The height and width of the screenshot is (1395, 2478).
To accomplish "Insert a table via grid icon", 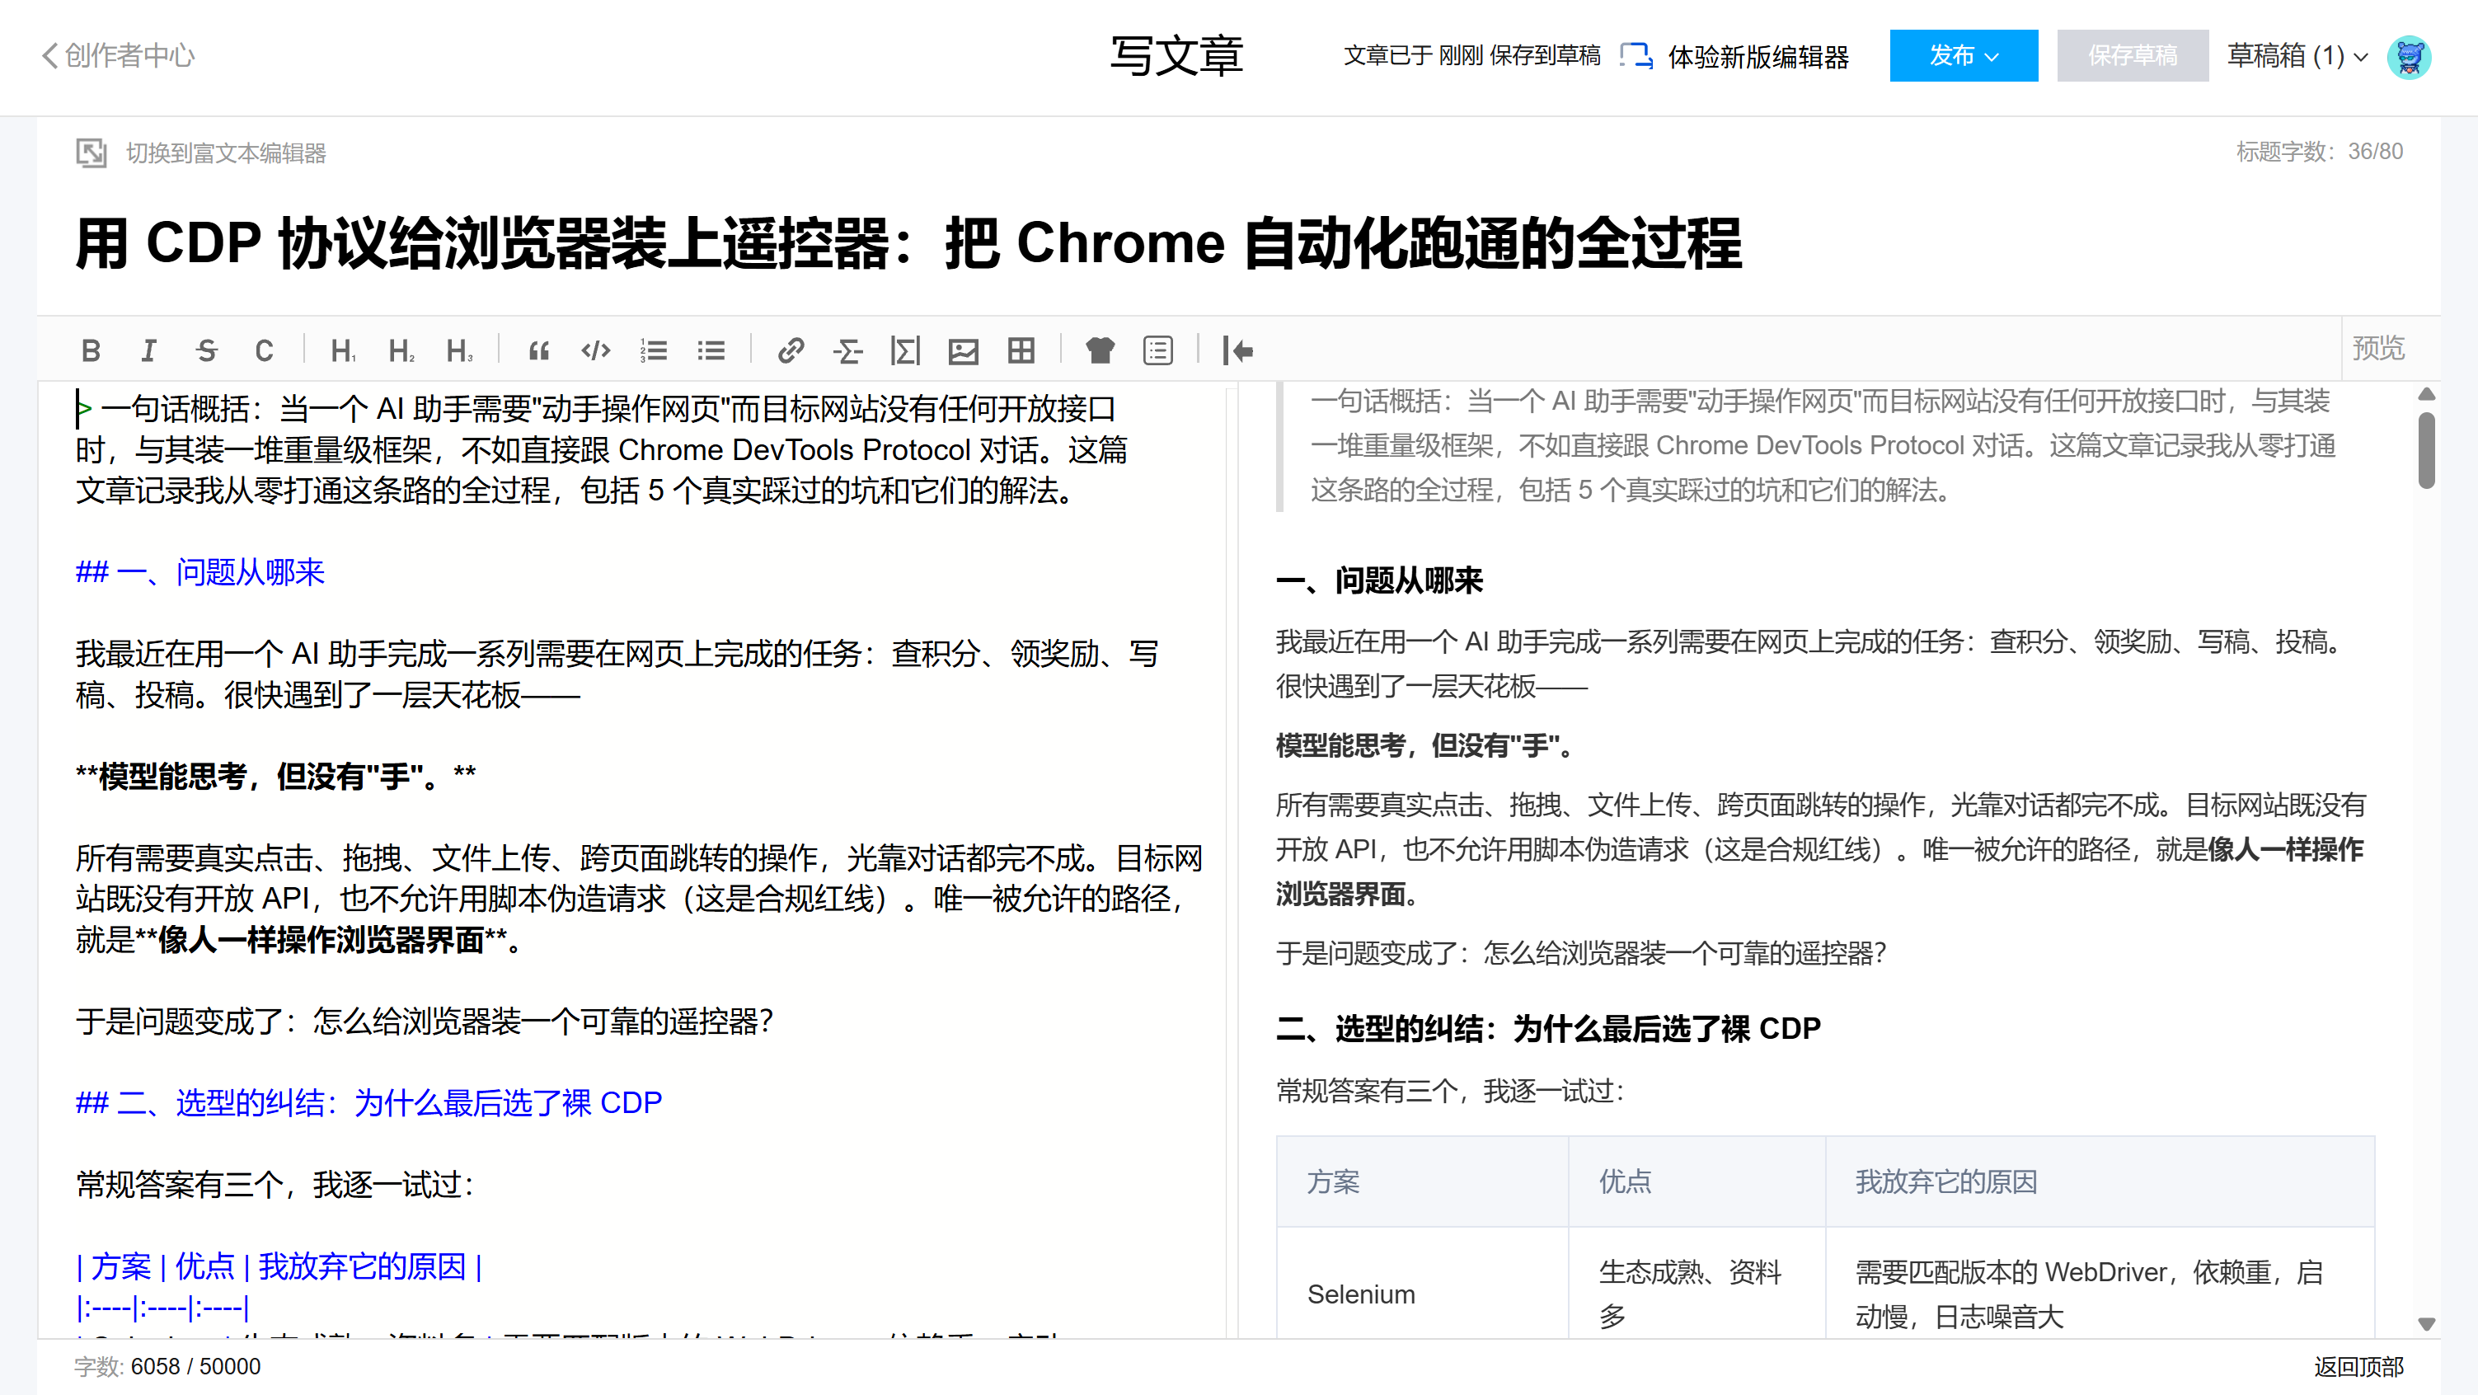I will coord(1021,351).
